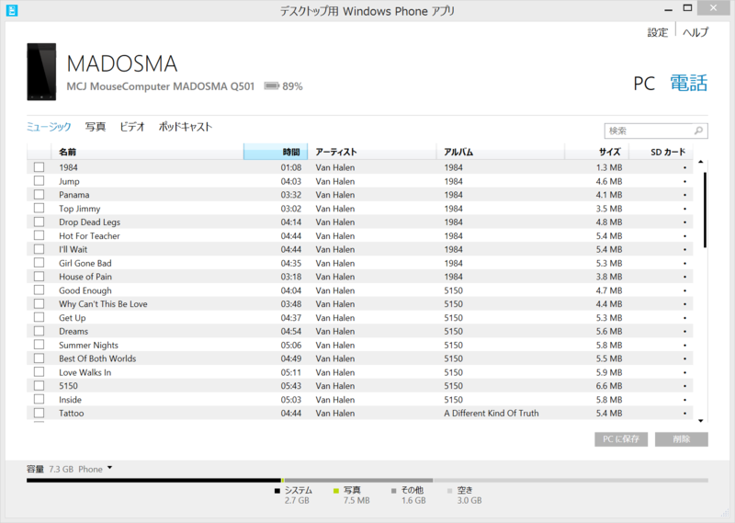Select the song name Girl Gone Bad

tap(85, 263)
